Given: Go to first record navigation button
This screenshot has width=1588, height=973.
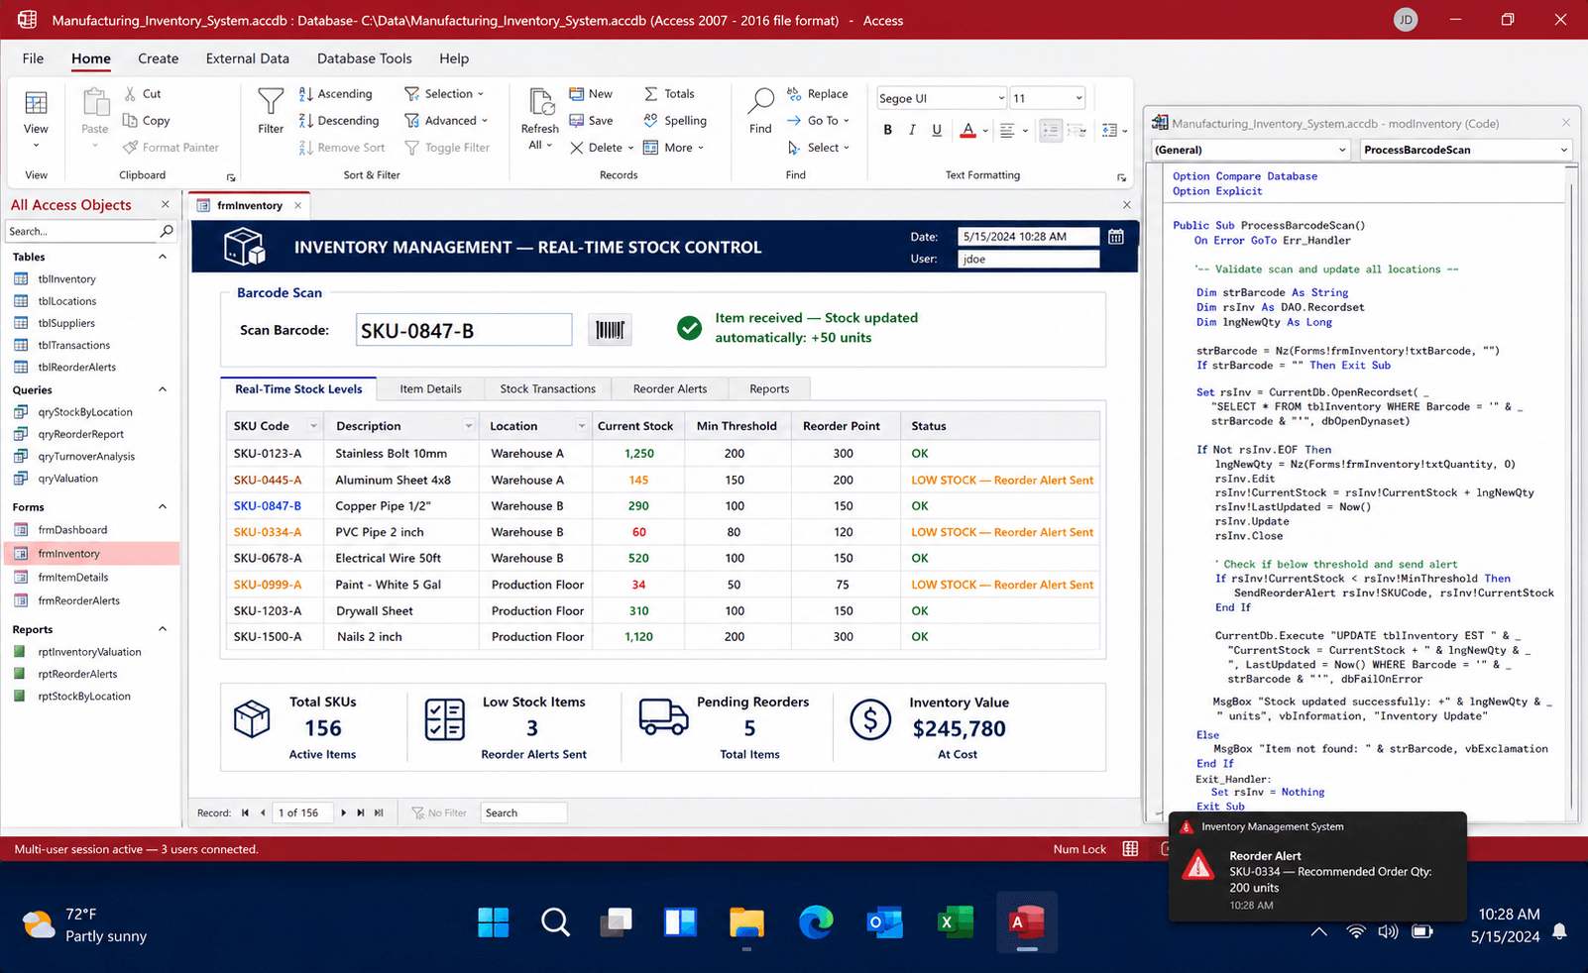Looking at the screenshot, I should point(245,812).
